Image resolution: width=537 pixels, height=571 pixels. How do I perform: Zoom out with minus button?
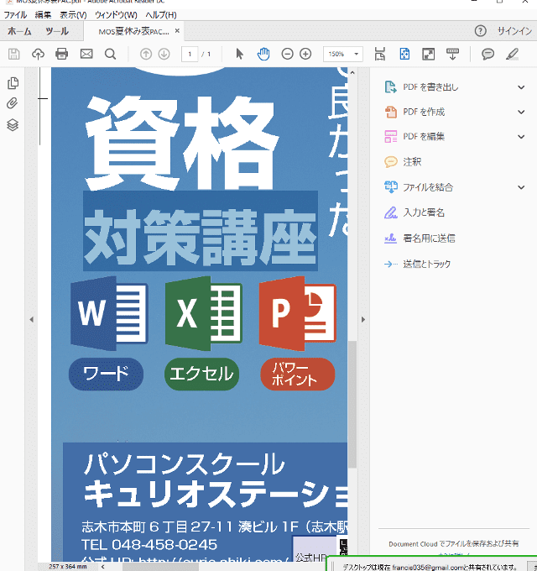click(x=287, y=55)
